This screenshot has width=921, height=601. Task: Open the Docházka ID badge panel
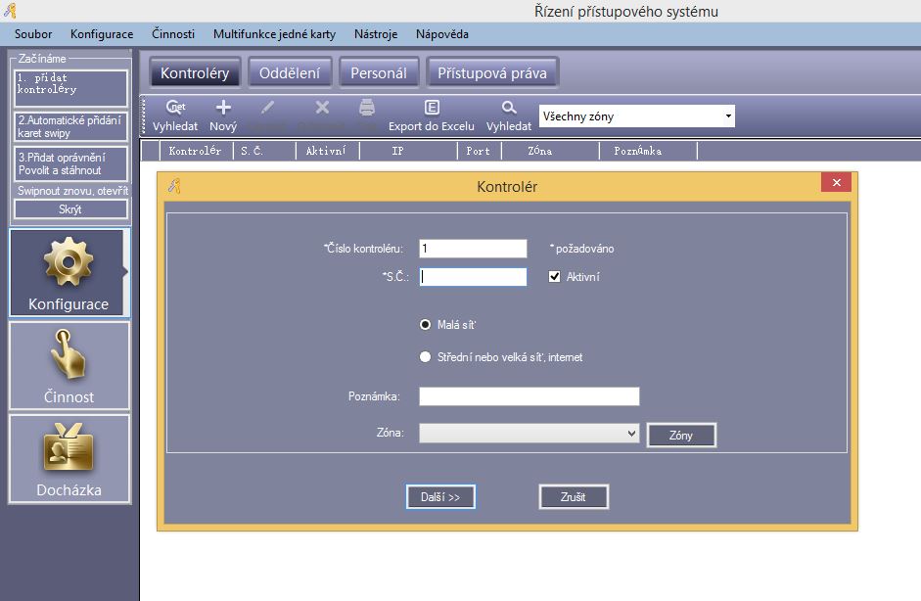coord(69,458)
